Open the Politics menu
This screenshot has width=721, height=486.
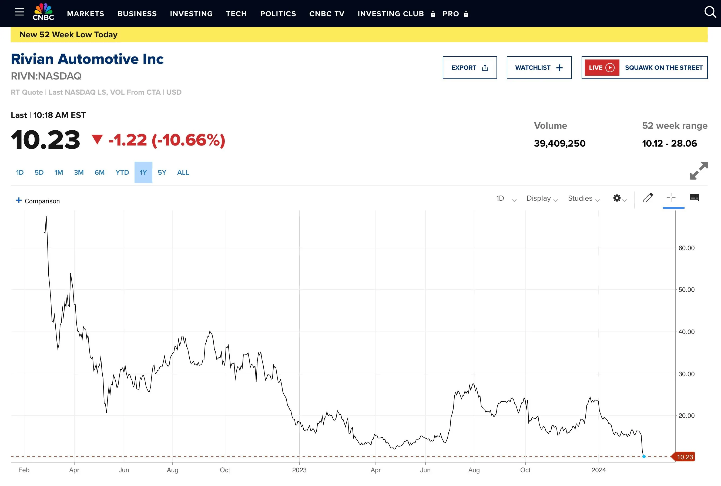278,14
